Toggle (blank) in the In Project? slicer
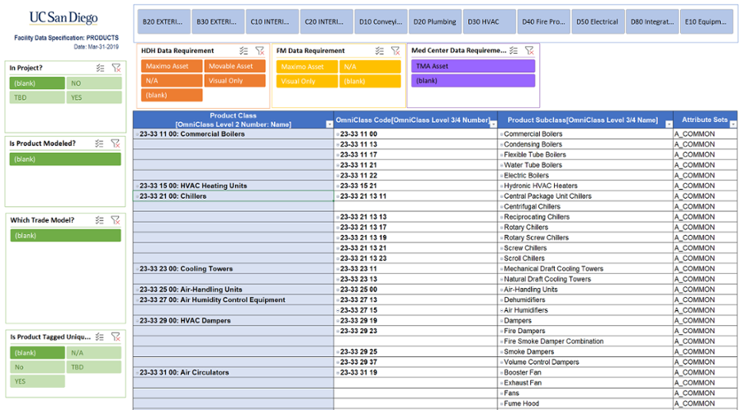Viewport: 743px width, 410px height. (x=37, y=83)
